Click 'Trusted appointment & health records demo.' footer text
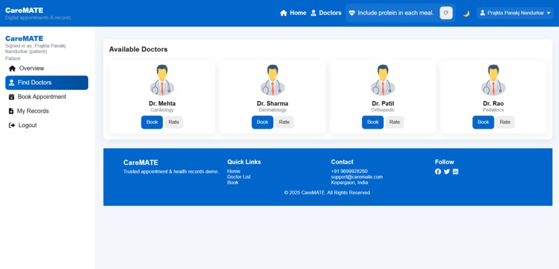Image resolution: width=559 pixels, height=269 pixels. [x=171, y=171]
